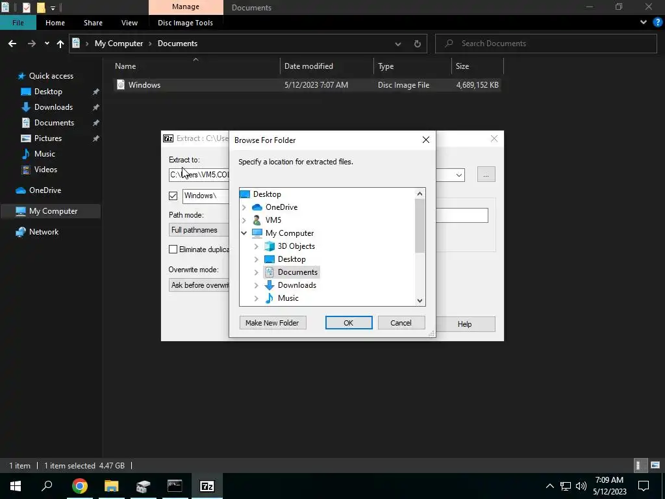
Task: Open the Windows Start menu
Action: (x=16, y=486)
